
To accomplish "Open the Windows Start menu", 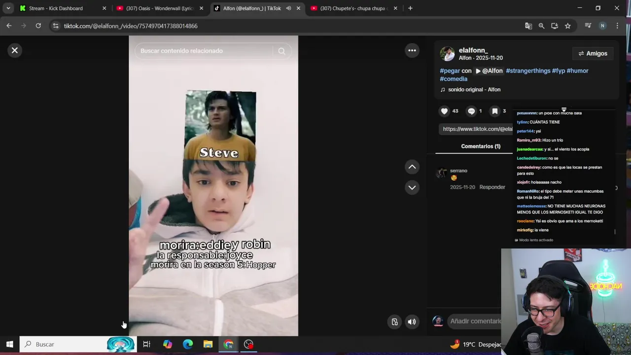I will pyautogui.click(x=9, y=344).
